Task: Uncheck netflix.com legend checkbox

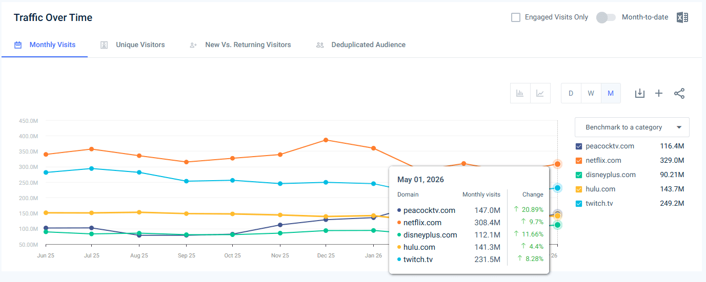Action: [579, 161]
